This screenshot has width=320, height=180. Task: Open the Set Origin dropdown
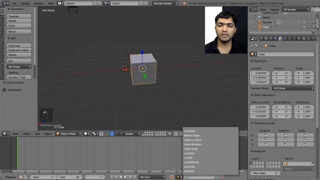click(x=19, y=66)
